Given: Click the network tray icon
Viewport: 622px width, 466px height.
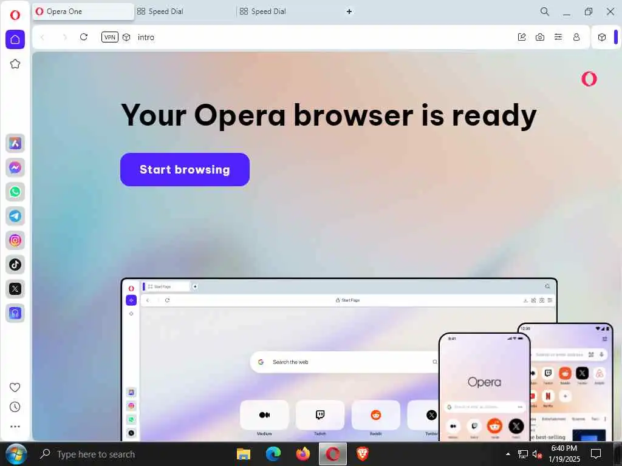Looking at the screenshot, I should 523,454.
